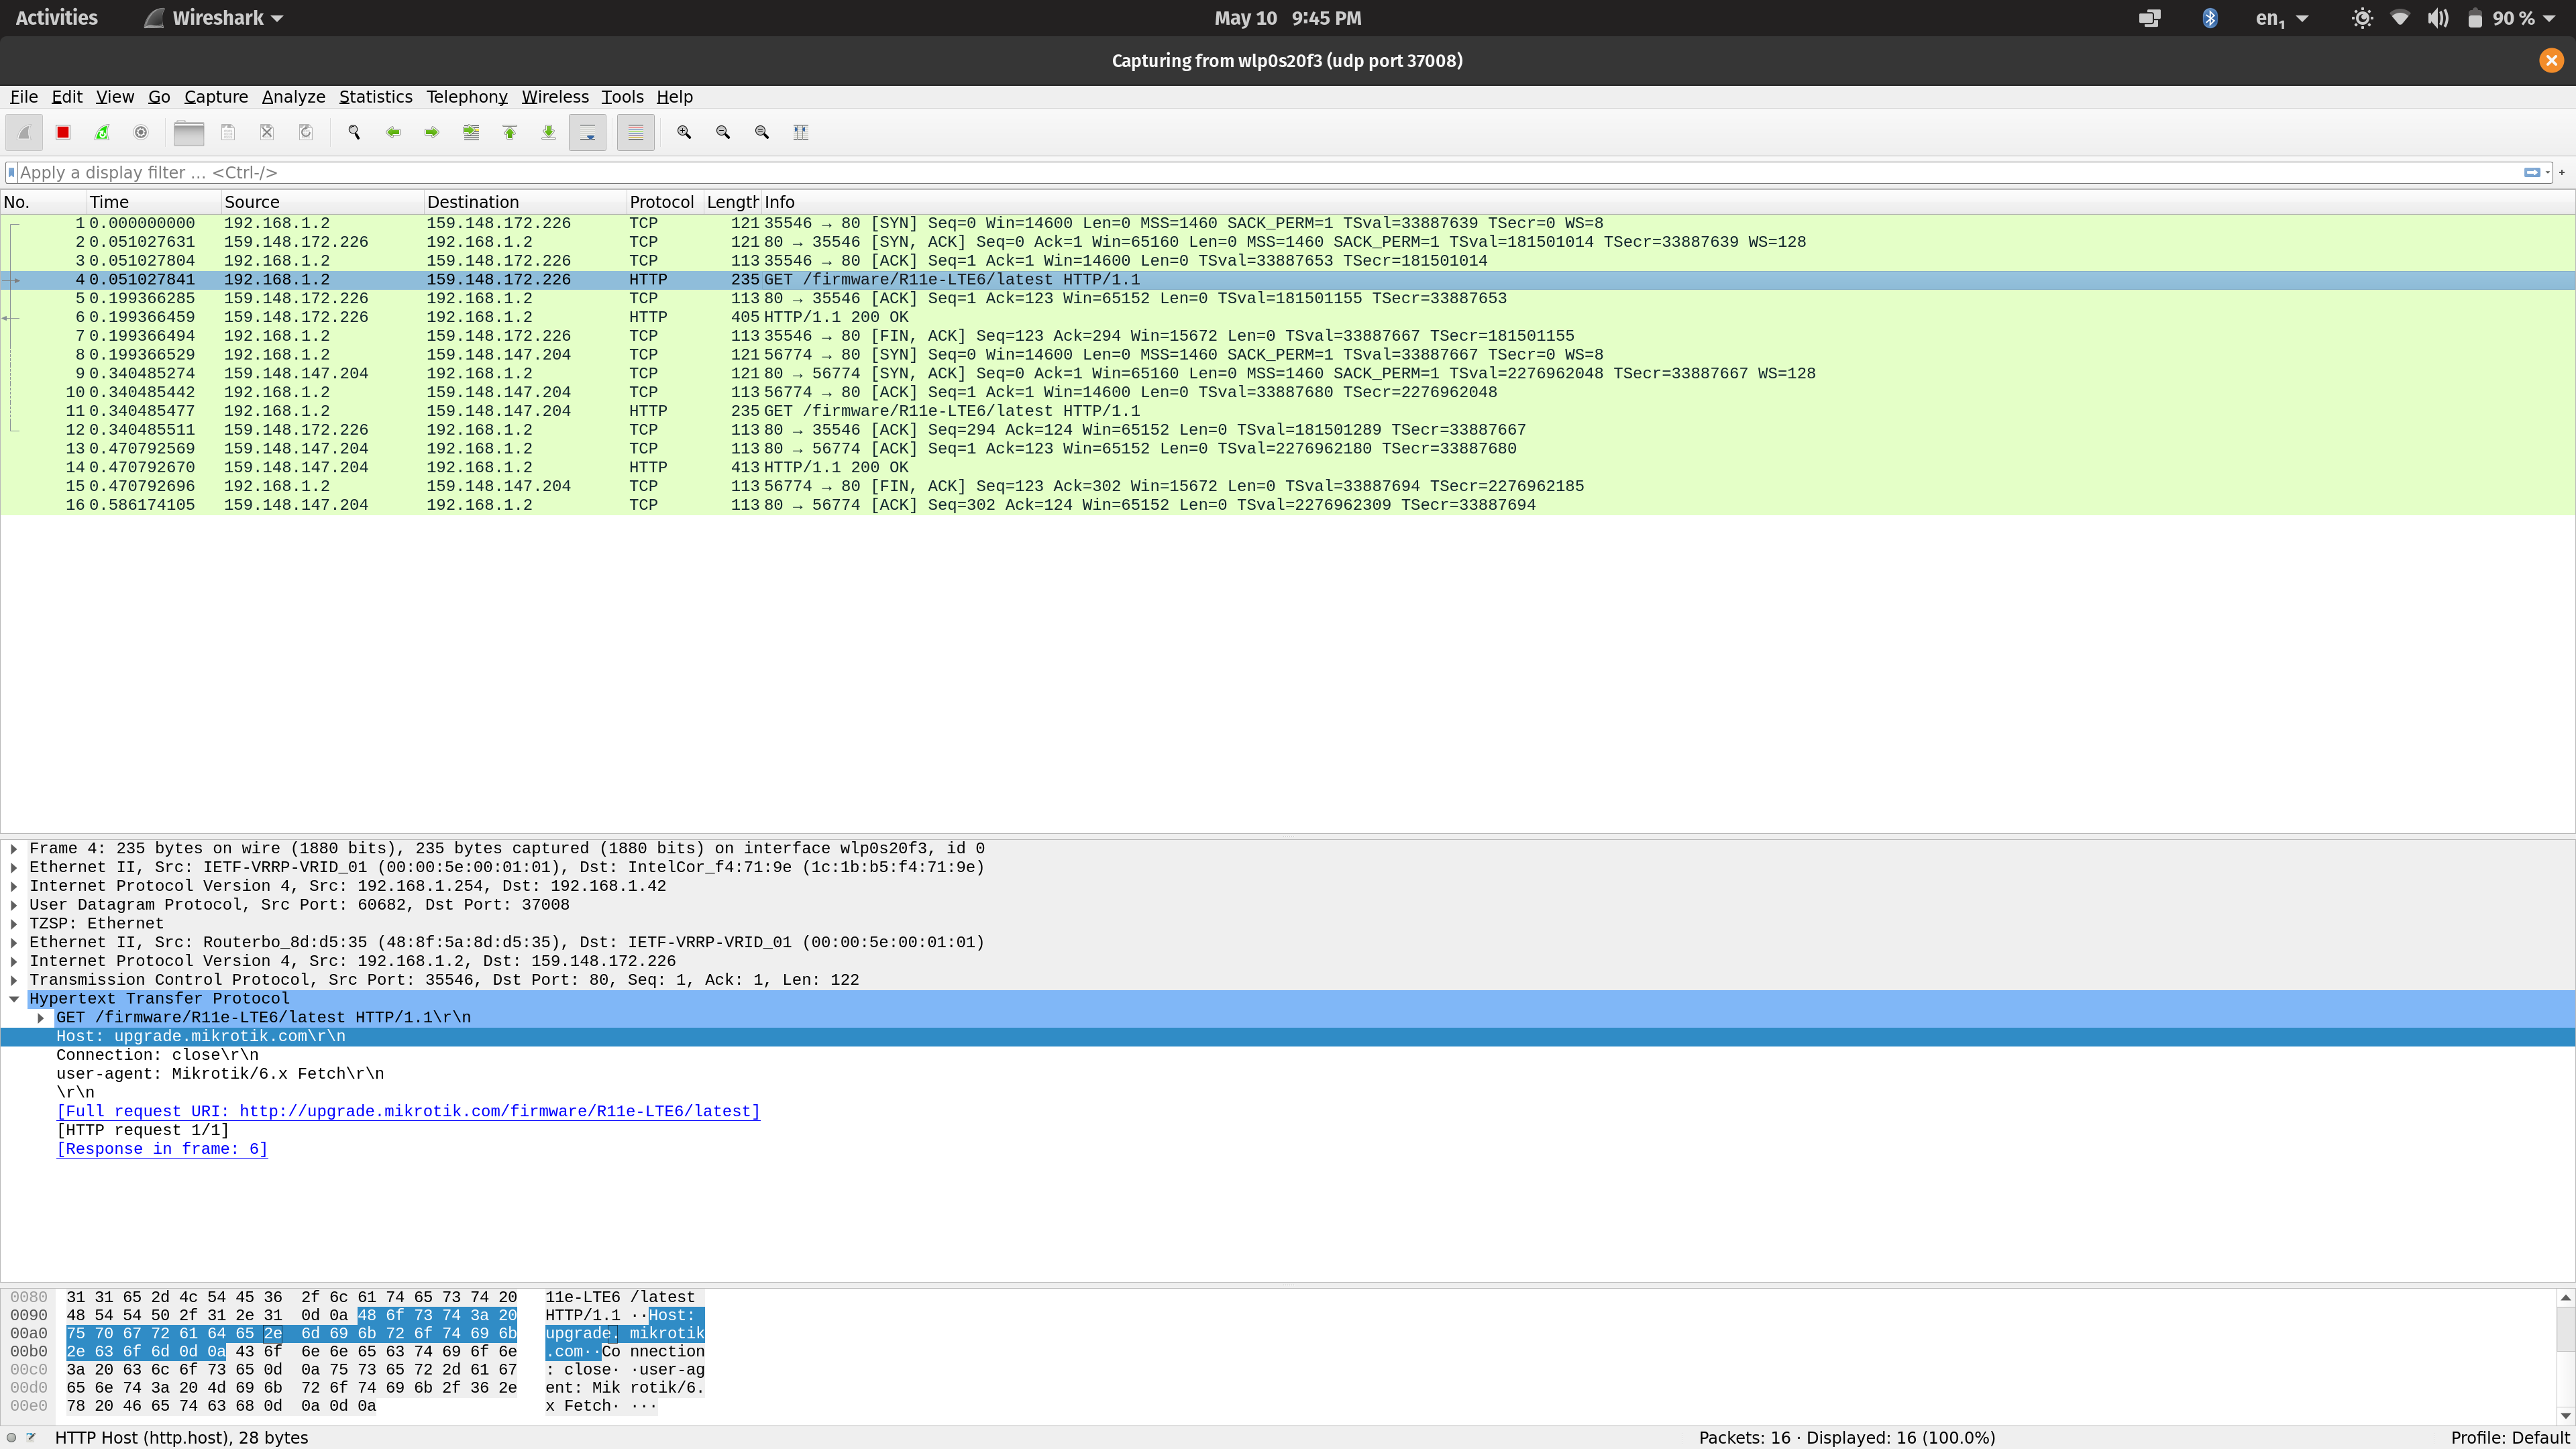Toggle packet colorization rules button
Screen dimensions: 2576x1449
click(x=635, y=132)
